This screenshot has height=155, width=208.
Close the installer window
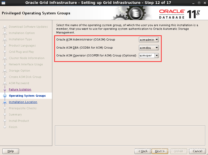click(x=205, y=3)
